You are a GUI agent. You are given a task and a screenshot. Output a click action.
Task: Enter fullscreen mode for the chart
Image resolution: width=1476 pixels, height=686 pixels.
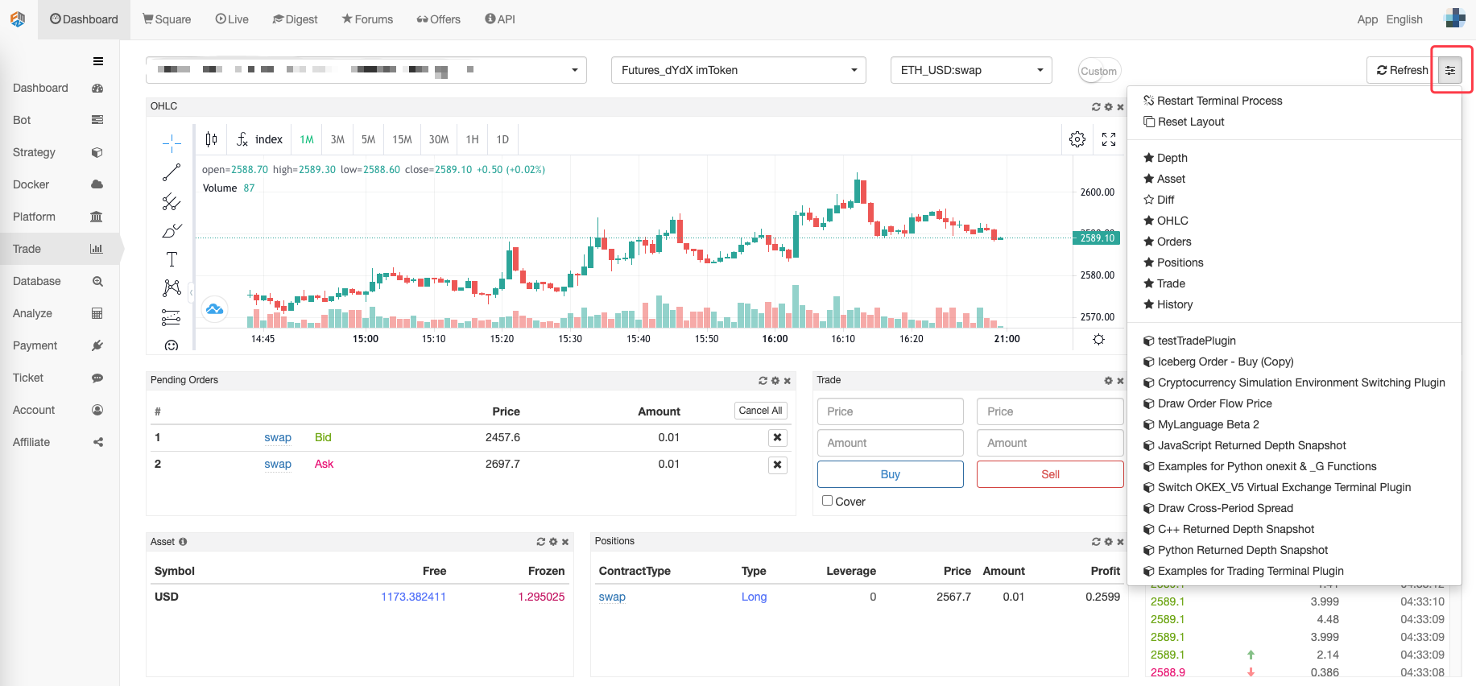[1109, 139]
